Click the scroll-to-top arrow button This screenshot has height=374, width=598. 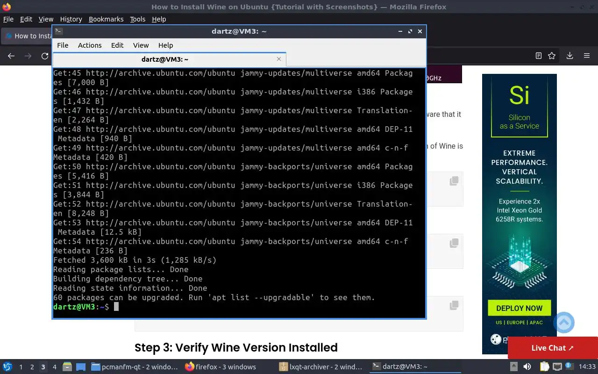[x=564, y=323]
